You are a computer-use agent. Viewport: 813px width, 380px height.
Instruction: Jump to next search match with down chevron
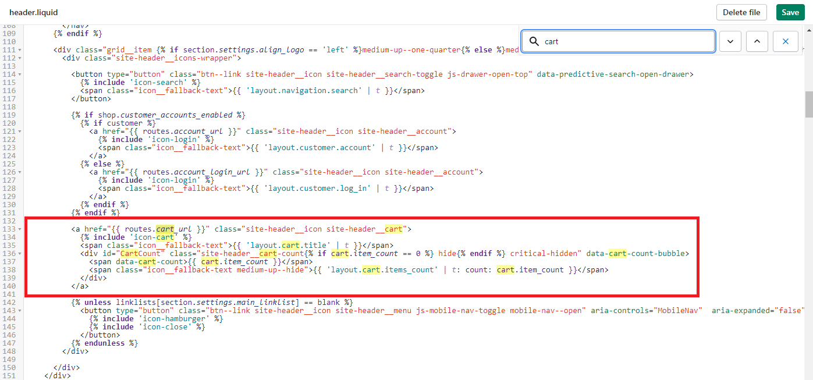pyautogui.click(x=730, y=42)
